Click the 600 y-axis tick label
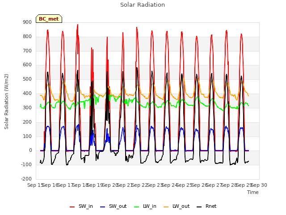286x215 pixels. [27, 64]
